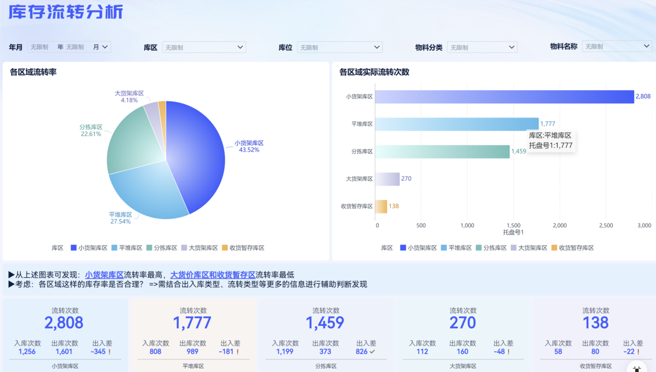Click the 入库次数 value 58

point(558,352)
